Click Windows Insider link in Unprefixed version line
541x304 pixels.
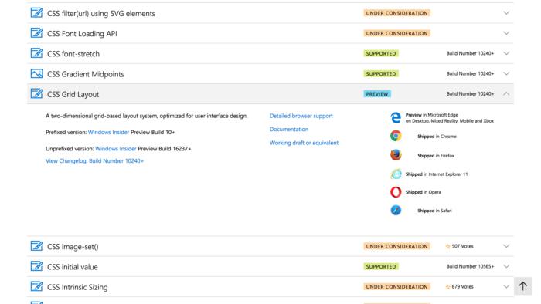tap(116, 149)
